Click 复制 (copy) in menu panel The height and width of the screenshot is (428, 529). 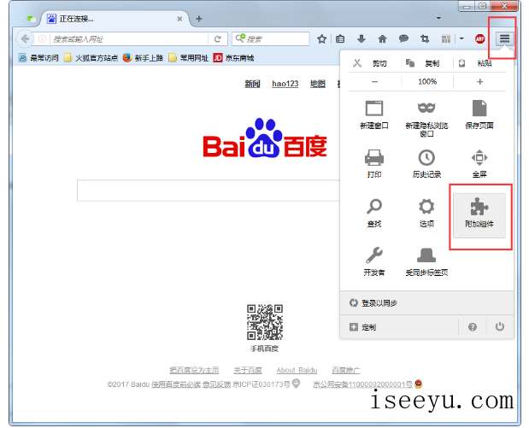point(426,63)
